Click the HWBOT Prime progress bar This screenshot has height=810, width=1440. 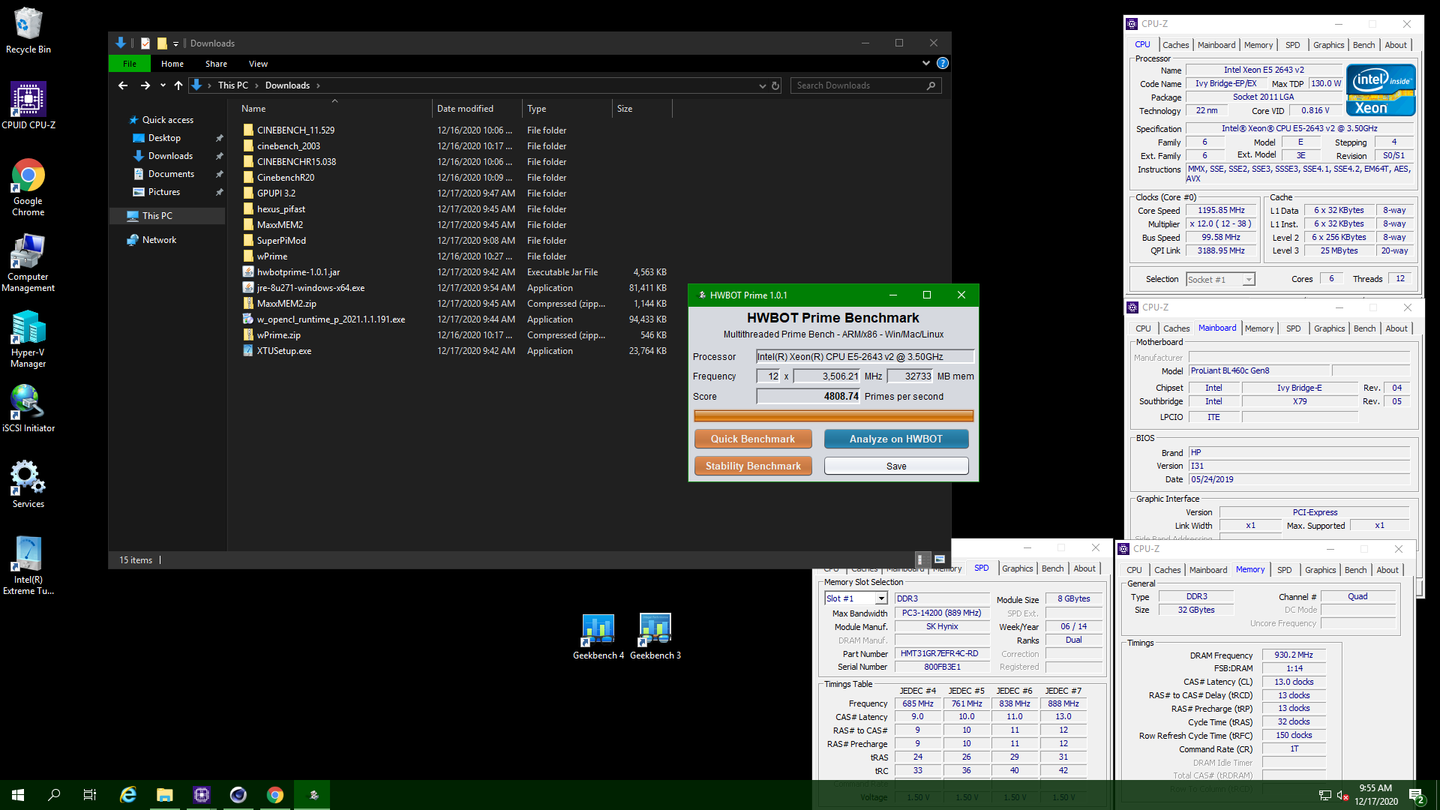(833, 416)
